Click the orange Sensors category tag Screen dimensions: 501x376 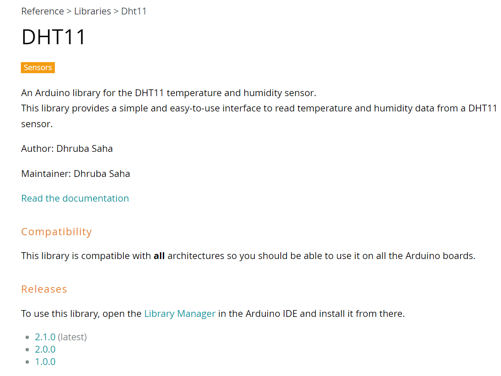coord(38,67)
